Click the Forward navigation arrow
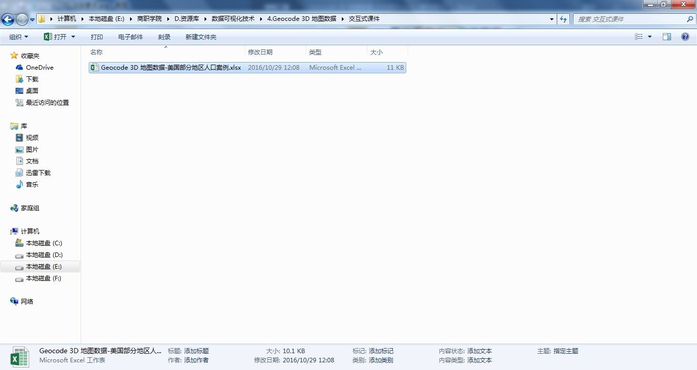 [22, 19]
